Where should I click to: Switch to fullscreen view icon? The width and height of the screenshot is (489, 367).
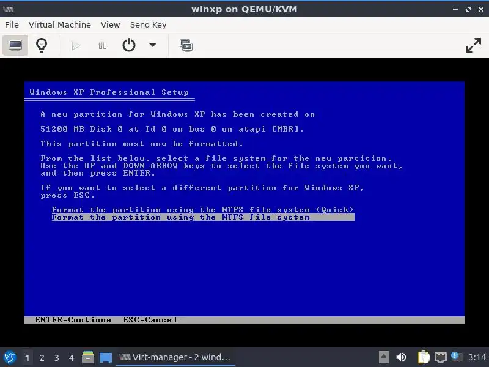pyautogui.click(x=473, y=45)
